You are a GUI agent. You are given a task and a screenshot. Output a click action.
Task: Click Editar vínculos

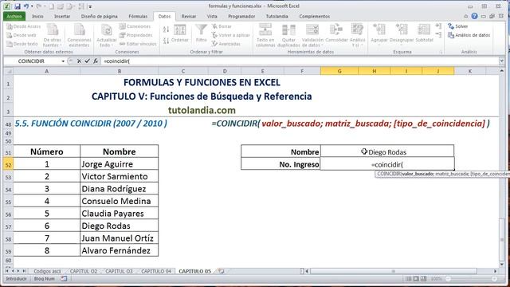[138, 44]
